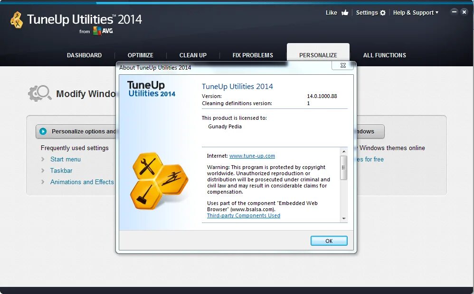
Task: Click the scrollbar thumb in the About text box
Action: coord(344,168)
